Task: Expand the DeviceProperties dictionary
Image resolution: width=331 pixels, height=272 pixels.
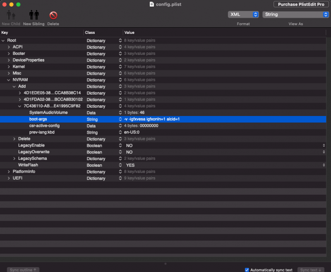Action: pos(9,60)
